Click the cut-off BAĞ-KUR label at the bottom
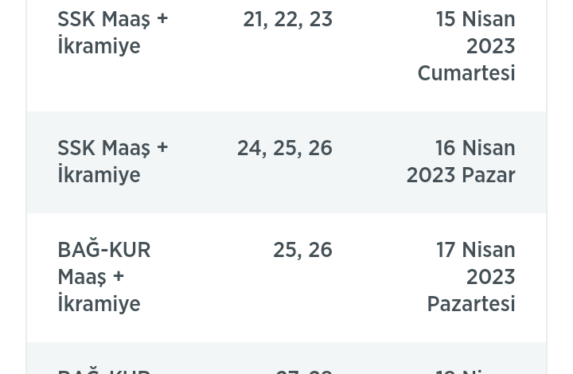This screenshot has height=374, width=573. pos(104,369)
